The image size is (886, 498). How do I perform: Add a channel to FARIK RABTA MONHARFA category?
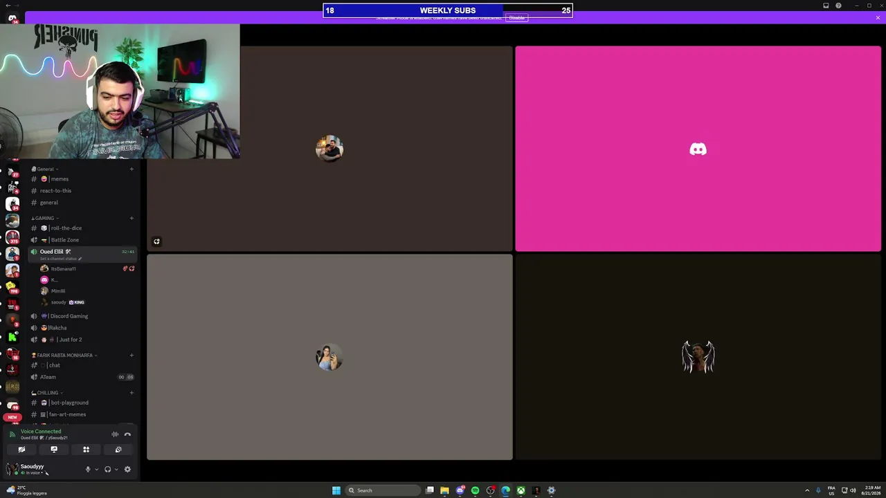point(132,356)
